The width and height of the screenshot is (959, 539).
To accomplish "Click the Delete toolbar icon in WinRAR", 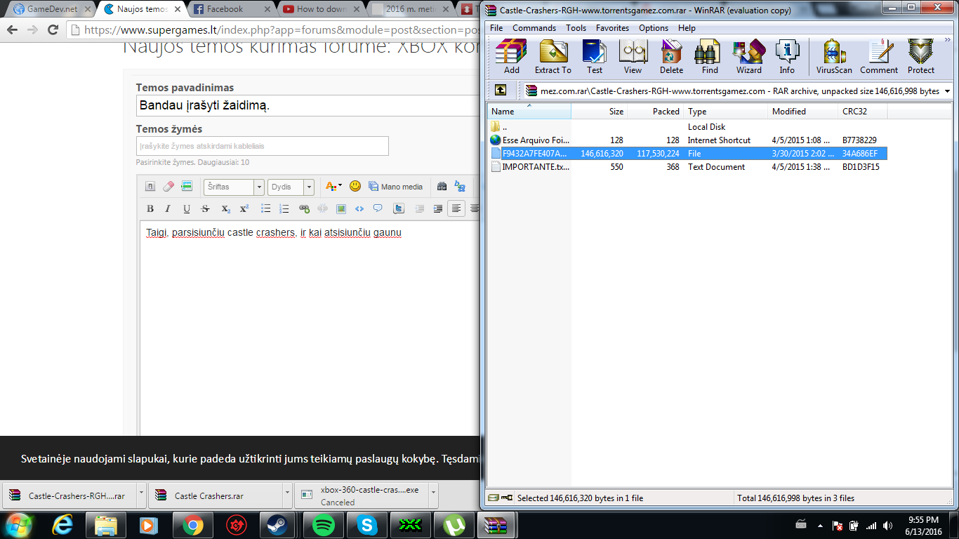I will click(x=671, y=56).
